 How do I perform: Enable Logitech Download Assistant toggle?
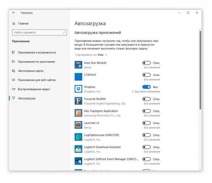pyautogui.click(x=147, y=147)
